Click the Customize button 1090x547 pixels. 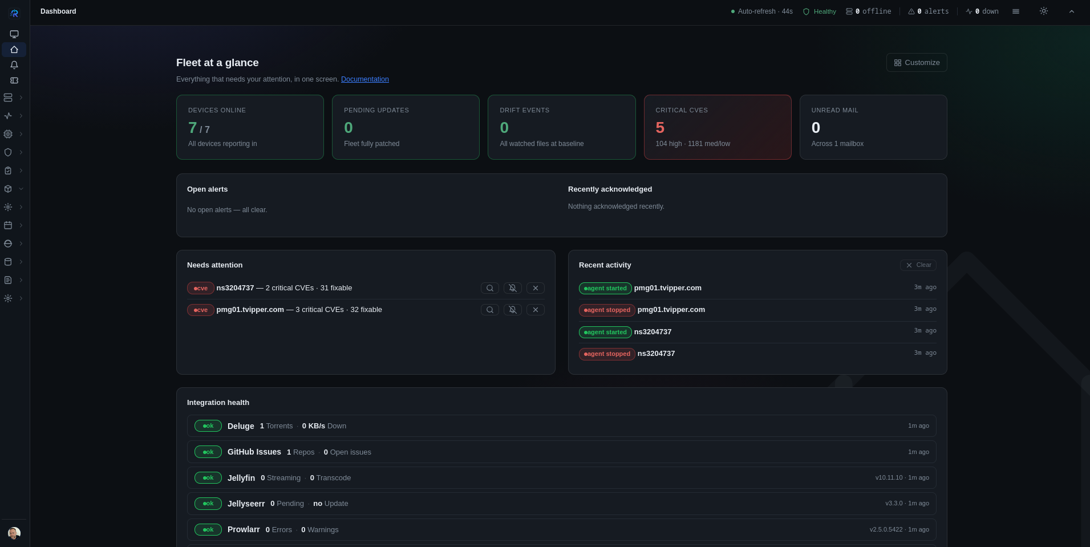point(917,63)
